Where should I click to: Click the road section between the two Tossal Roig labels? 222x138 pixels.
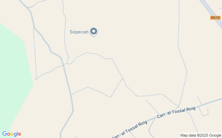[x=152, y=119]
